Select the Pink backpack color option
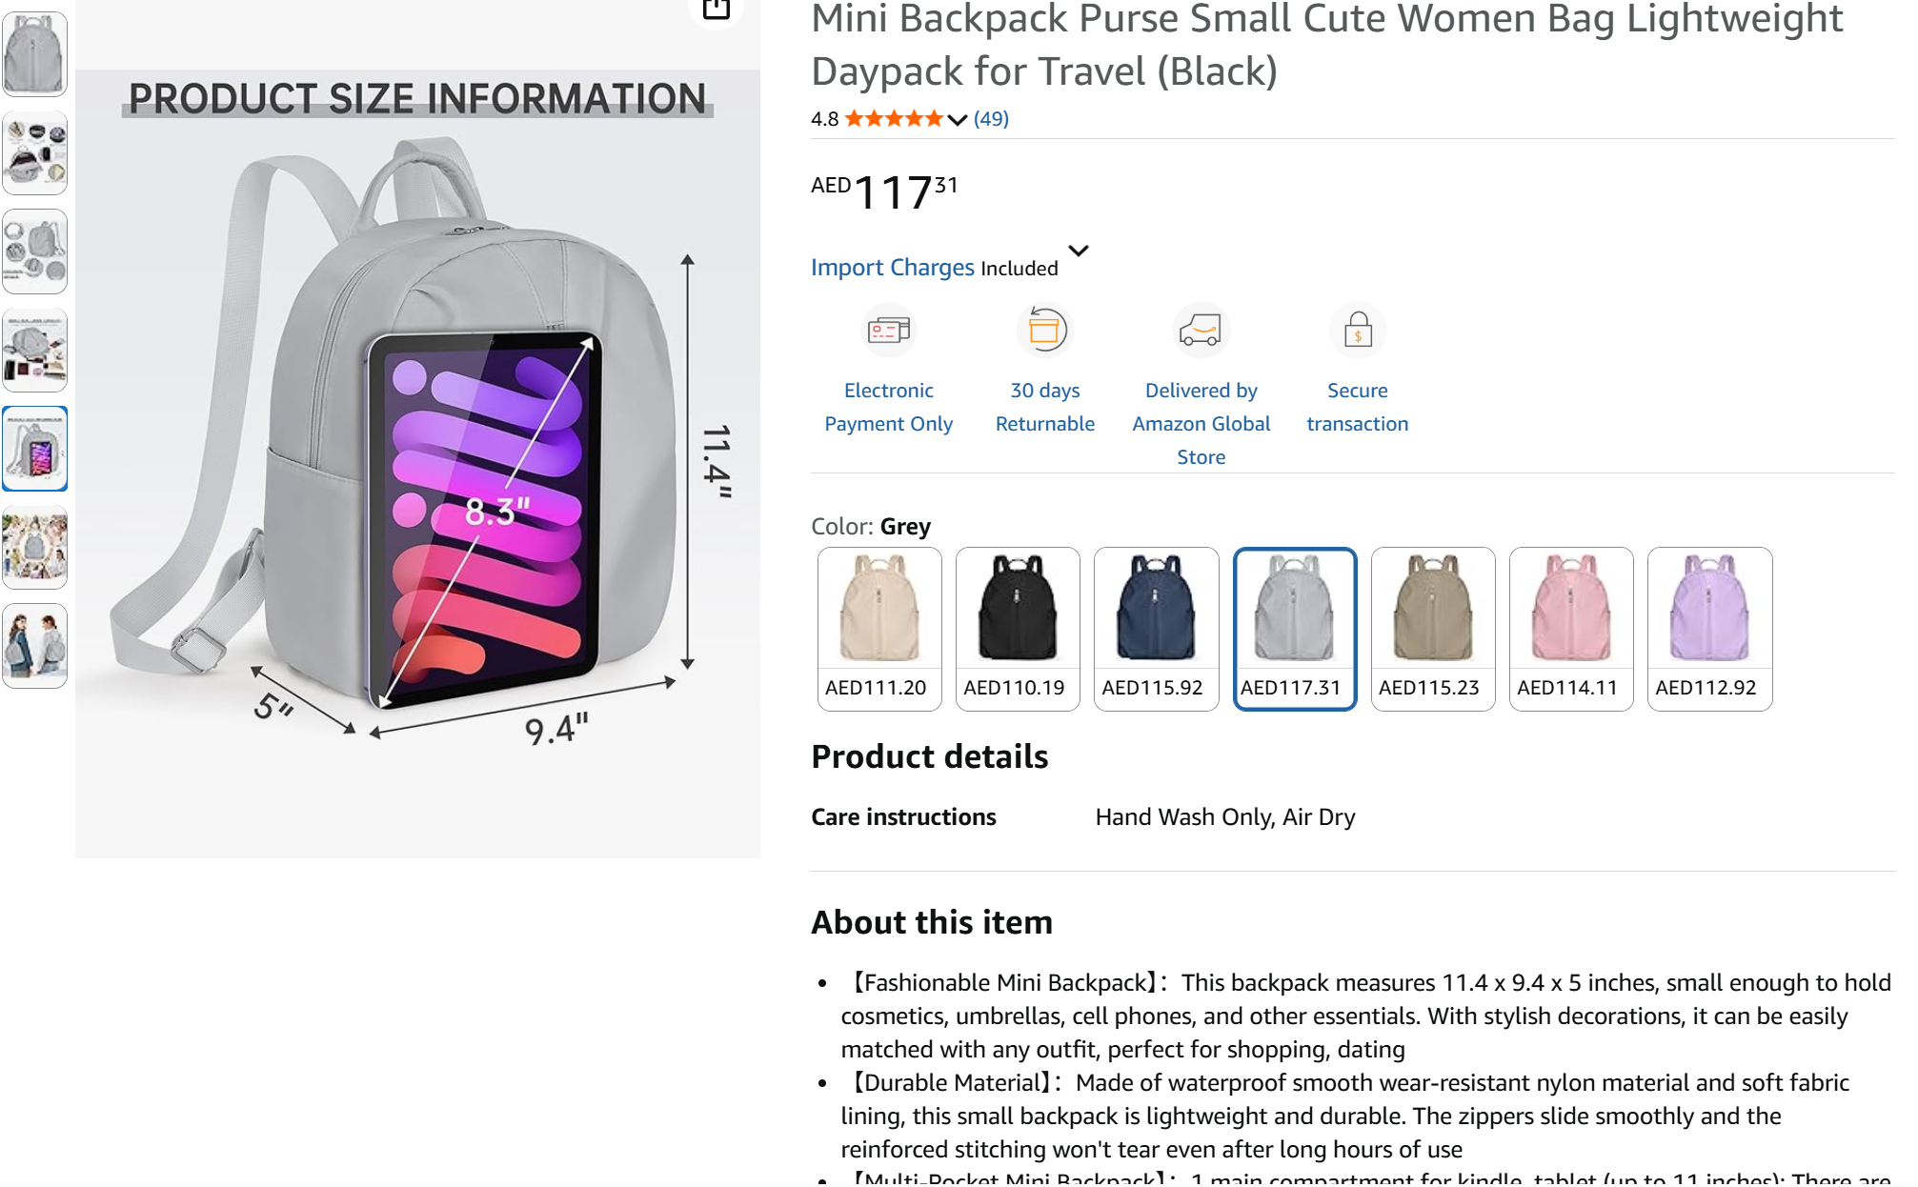The width and height of the screenshot is (1918, 1187). [1571, 629]
